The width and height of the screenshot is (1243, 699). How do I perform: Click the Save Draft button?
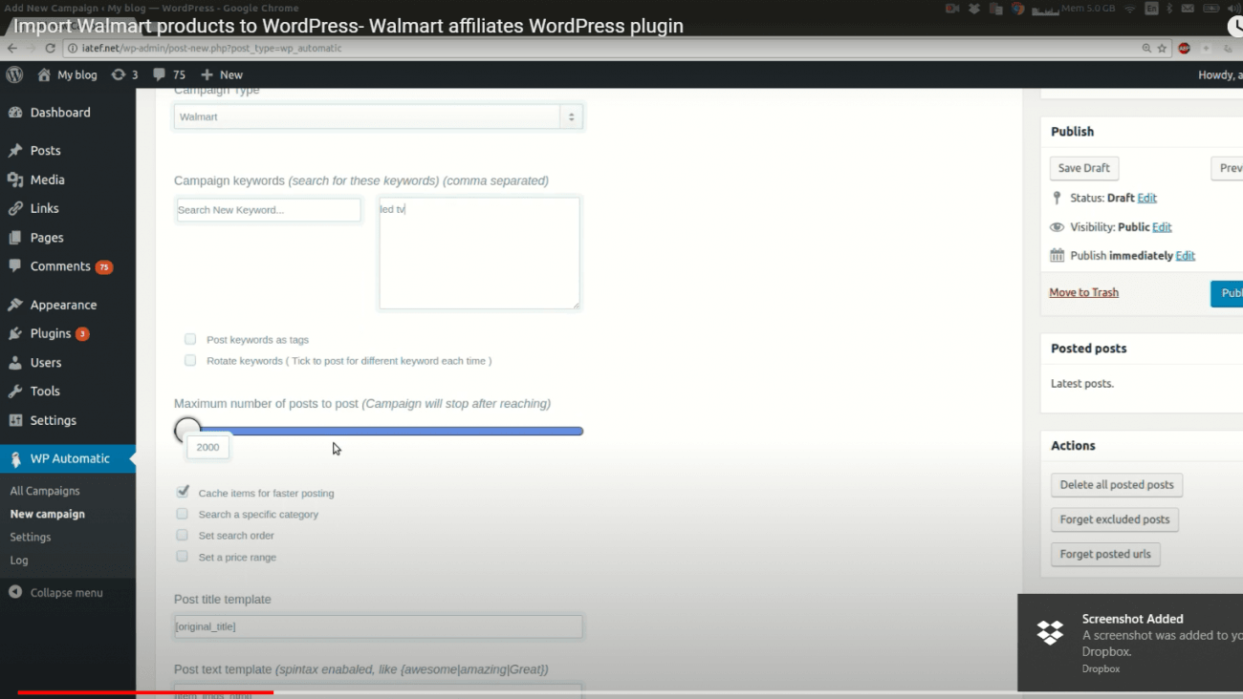(1084, 168)
